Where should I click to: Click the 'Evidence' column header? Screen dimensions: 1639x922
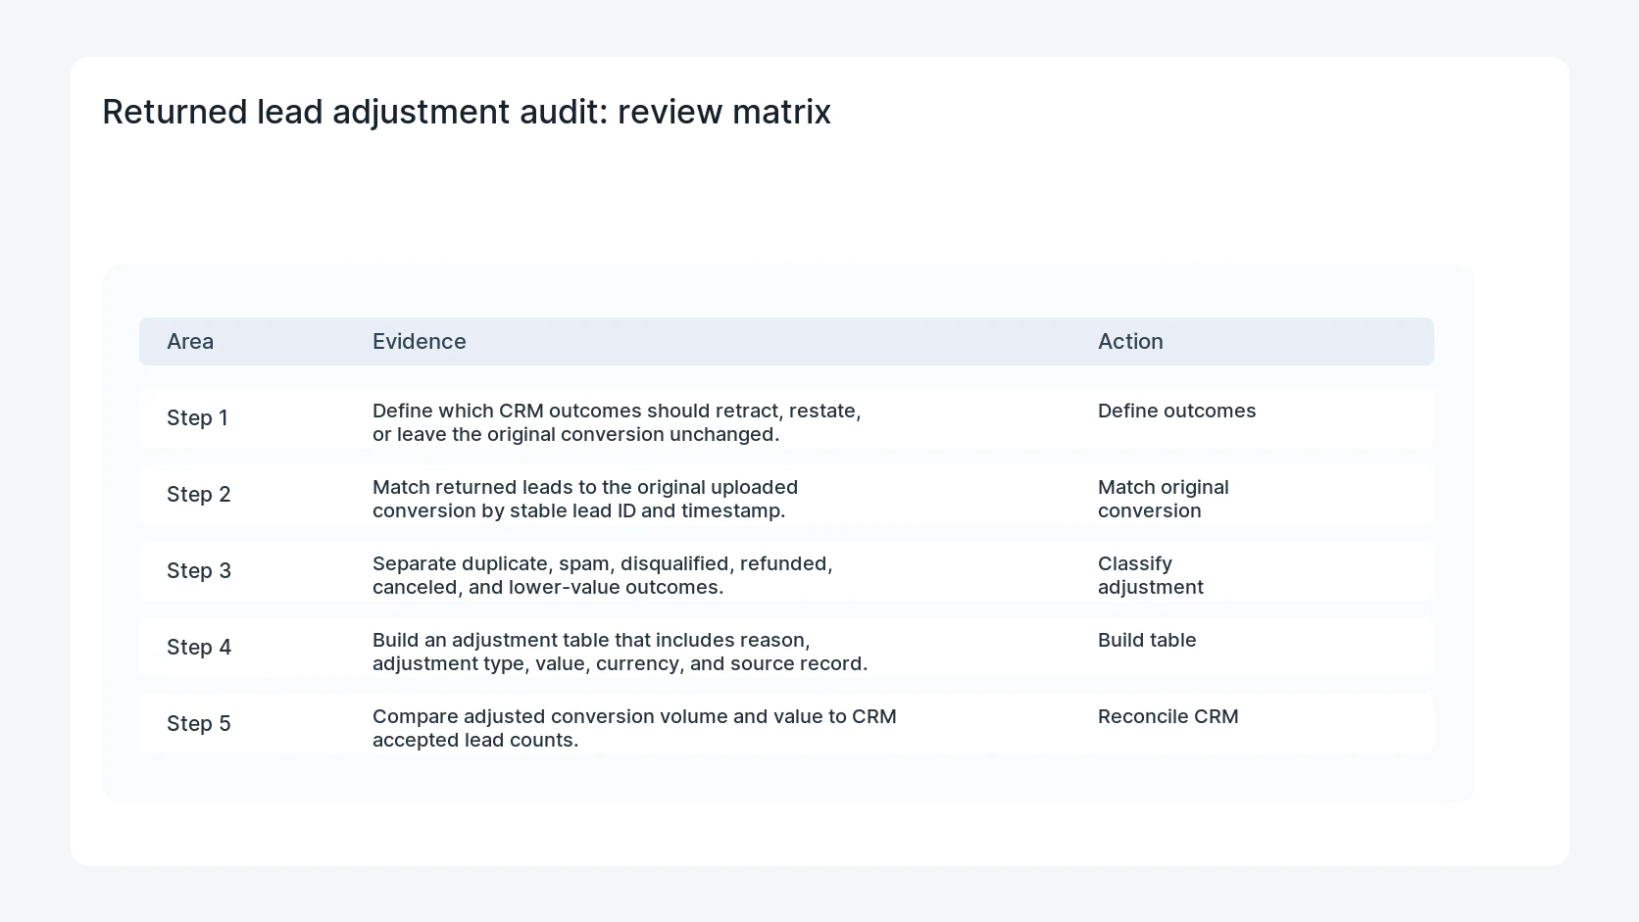[419, 341]
